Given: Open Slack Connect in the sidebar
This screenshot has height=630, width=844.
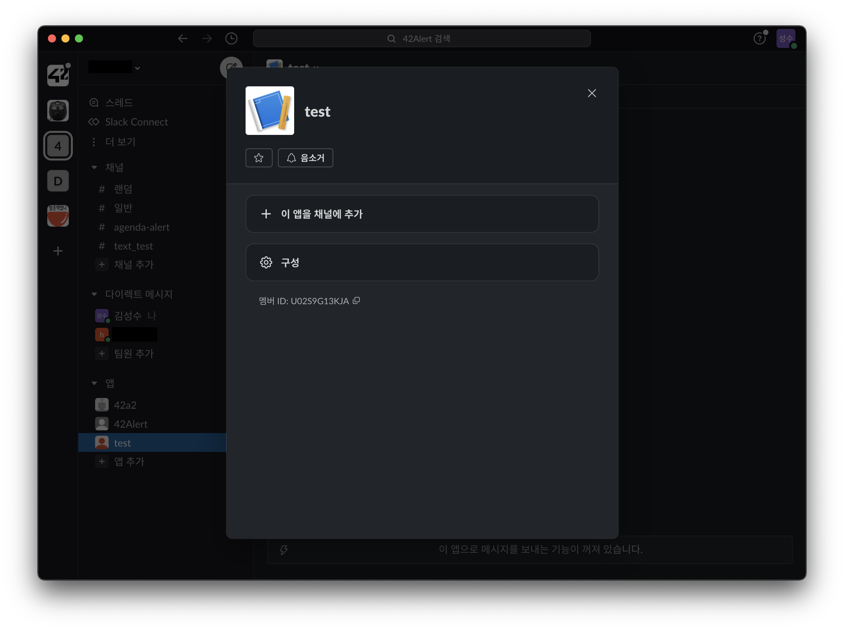Looking at the screenshot, I should coord(136,122).
